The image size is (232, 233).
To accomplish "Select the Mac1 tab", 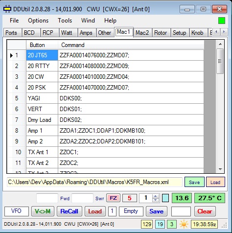I will pos(124,32).
